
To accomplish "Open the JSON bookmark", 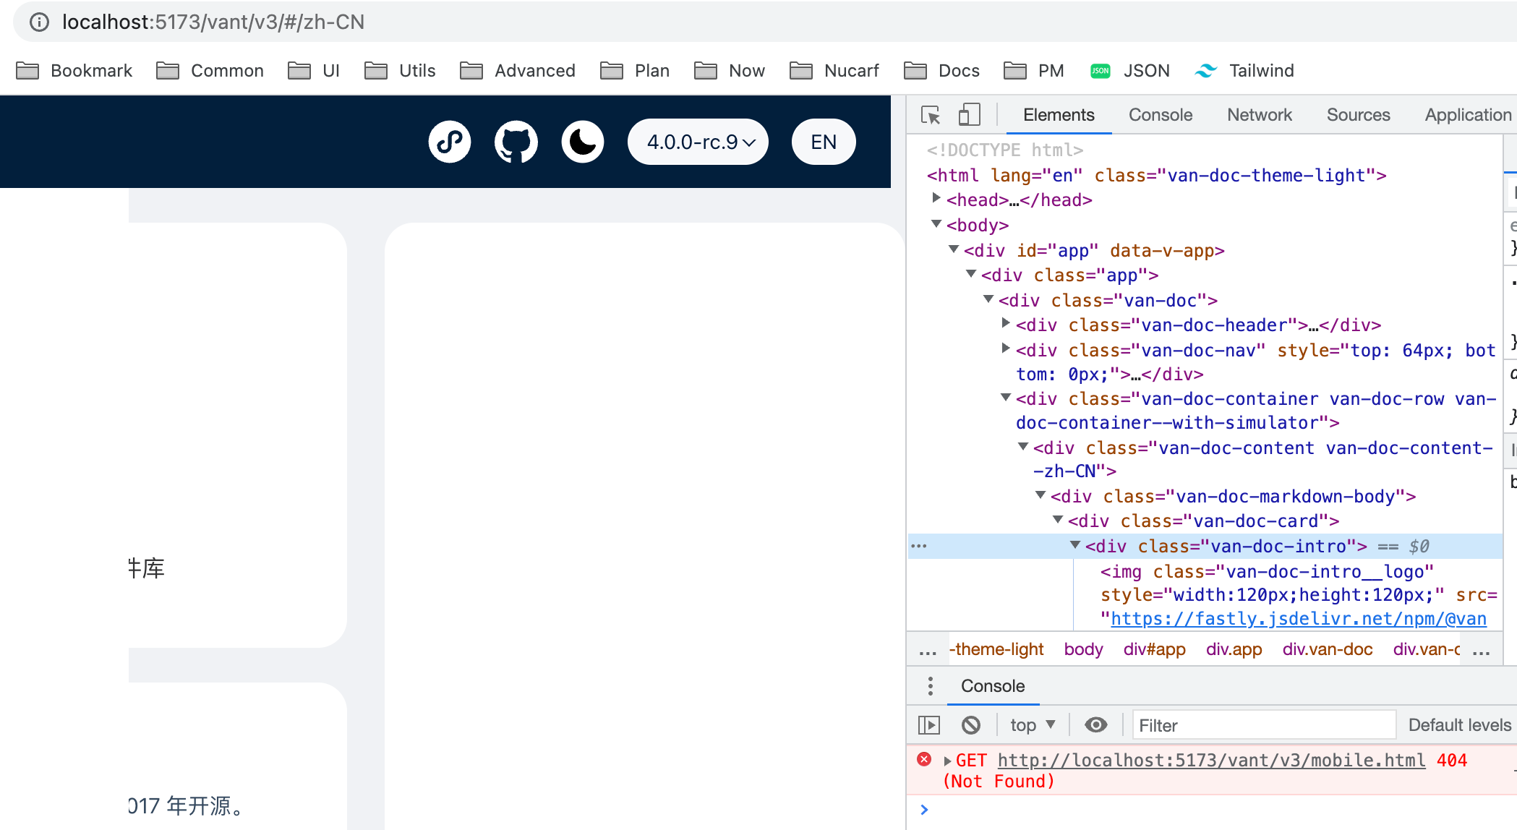I will (1129, 70).
